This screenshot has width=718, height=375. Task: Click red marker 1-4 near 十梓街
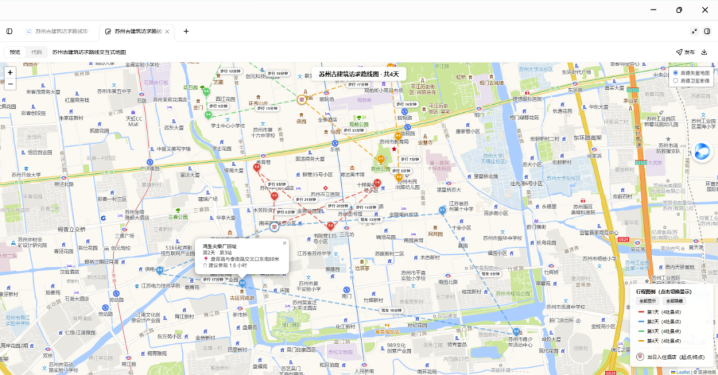(x=377, y=183)
